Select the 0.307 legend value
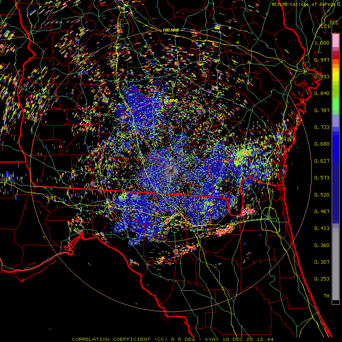Viewport: 342px width, 342px height. (322, 262)
